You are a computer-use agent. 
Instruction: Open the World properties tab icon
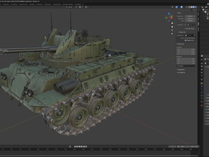(x=202, y=75)
